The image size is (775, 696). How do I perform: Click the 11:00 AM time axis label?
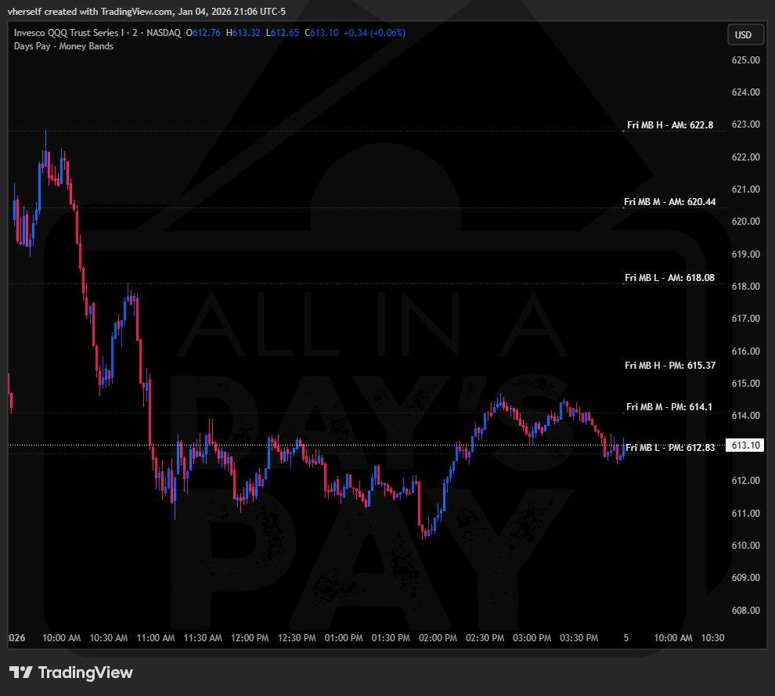tap(155, 637)
